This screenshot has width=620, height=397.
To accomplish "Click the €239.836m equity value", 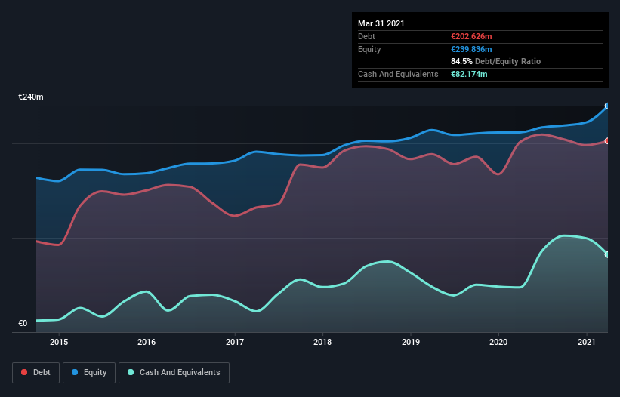I will 471,49.
